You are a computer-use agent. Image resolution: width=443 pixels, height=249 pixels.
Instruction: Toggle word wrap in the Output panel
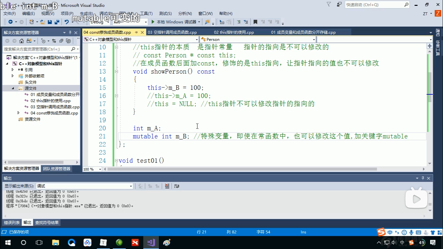click(176, 186)
